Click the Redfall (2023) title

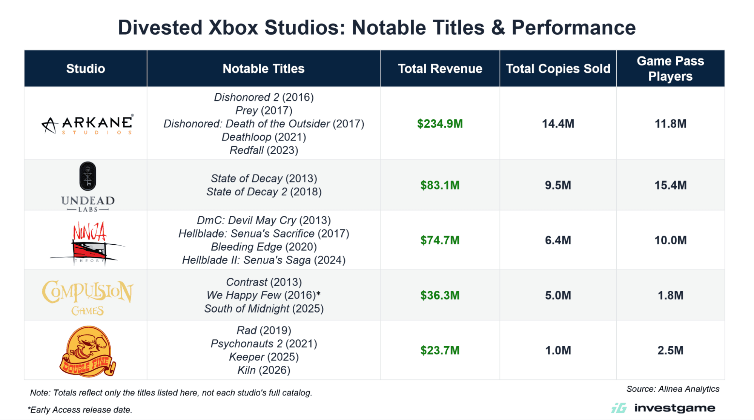pyautogui.click(x=264, y=150)
